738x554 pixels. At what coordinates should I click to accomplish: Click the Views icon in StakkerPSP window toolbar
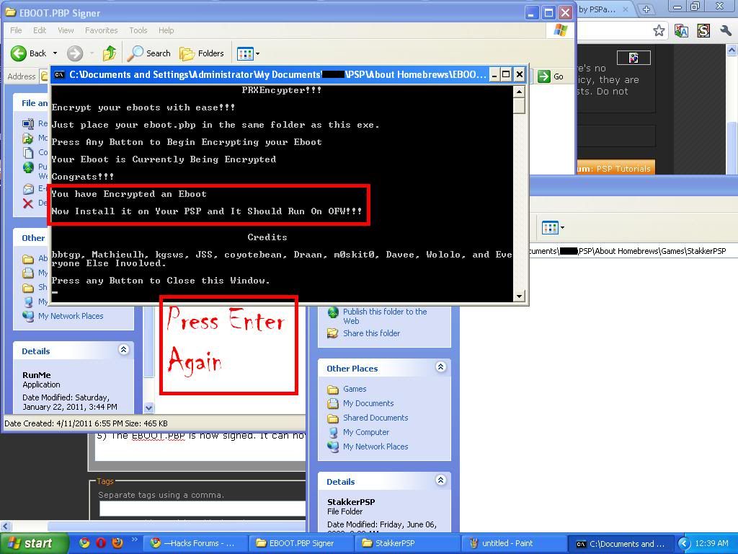550,228
